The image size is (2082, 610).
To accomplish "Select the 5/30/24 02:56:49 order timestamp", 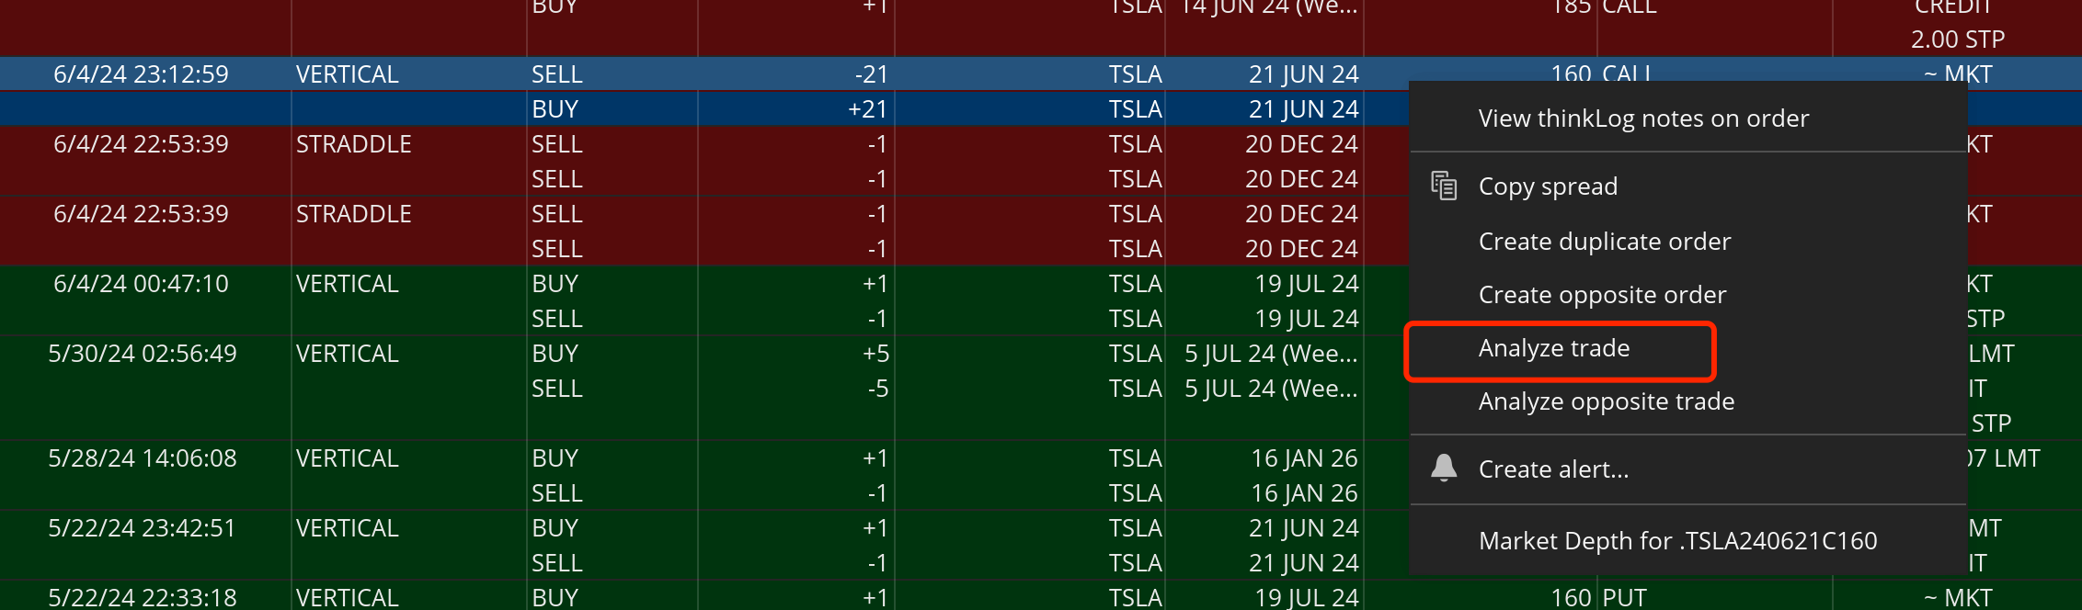I will point(143,354).
